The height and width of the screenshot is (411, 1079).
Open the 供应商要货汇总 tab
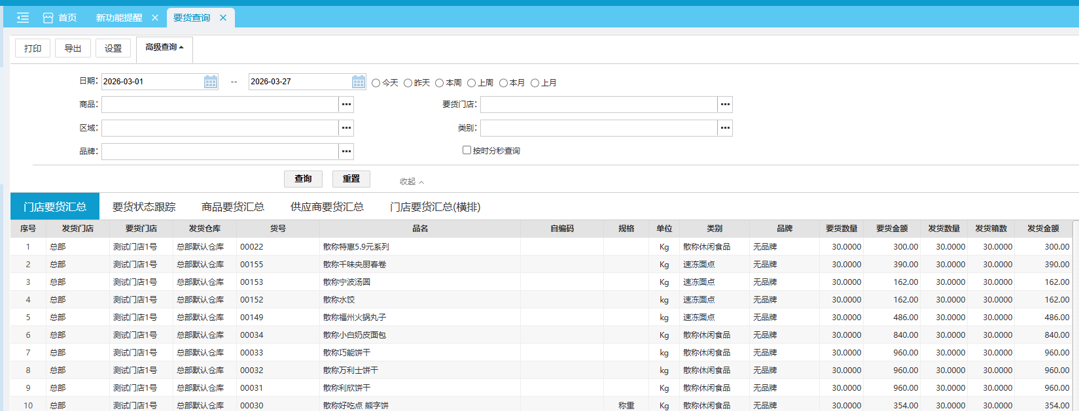click(x=327, y=207)
